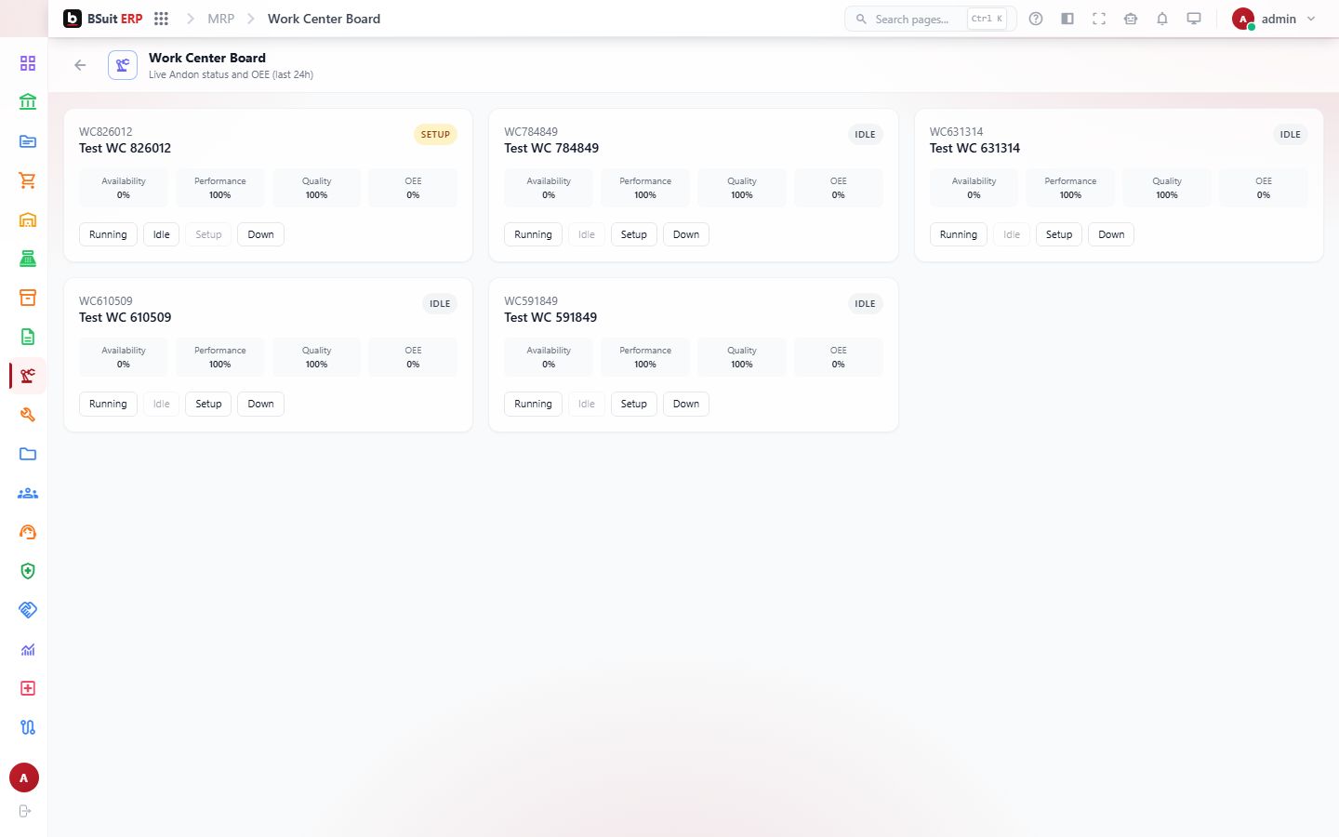Toggle fullscreen mode icon
This screenshot has height=837, width=1339.
pos(1099,19)
